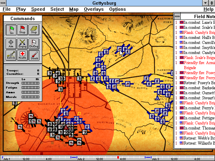
Task: Select the Engage crossed swords command
Action: point(23,44)
